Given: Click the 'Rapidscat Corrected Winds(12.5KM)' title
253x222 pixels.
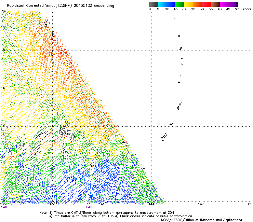Looking at the screenshot, I should click(x=39, y=6).
